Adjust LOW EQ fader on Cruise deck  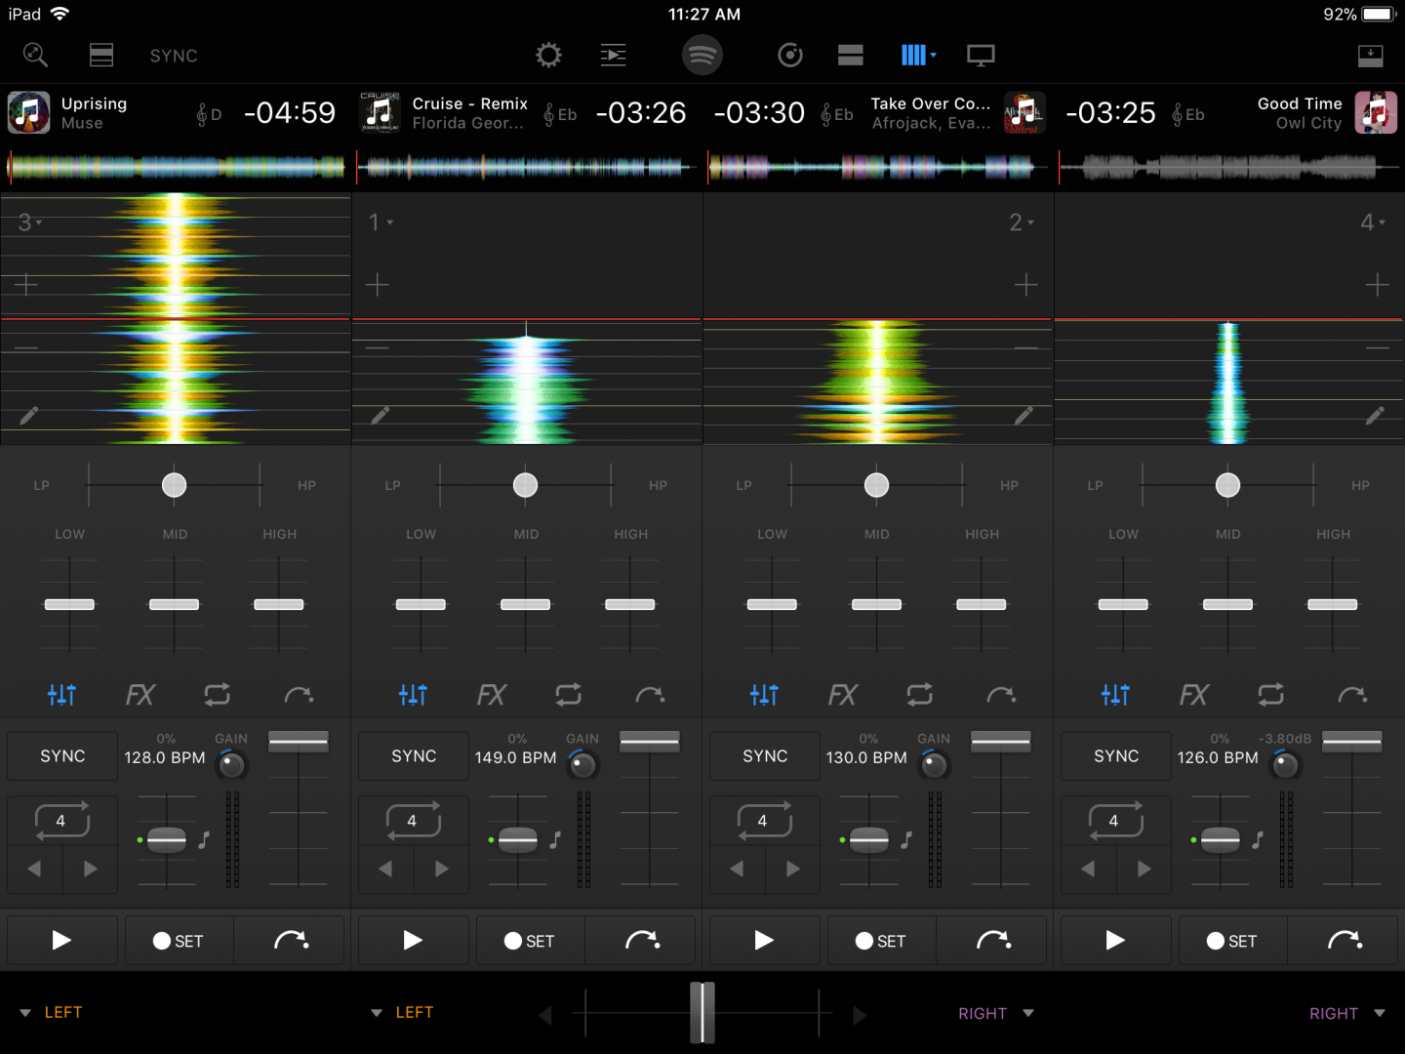click(x=421, y=604)
